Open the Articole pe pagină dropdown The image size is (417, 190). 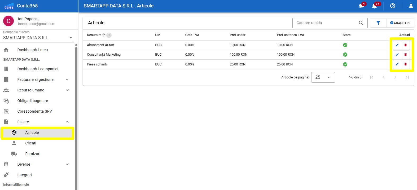pos(323,77)
